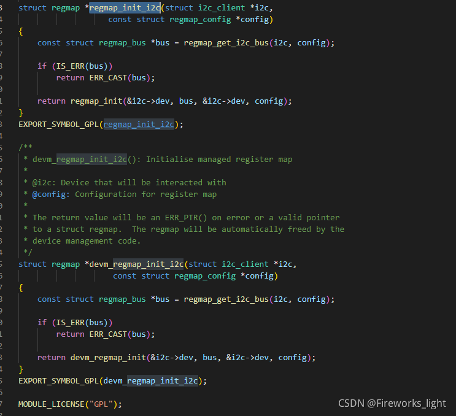456x416 pixels.
Task: Click regmap_config in the first function's parameters
Action: tap(200, 20)
